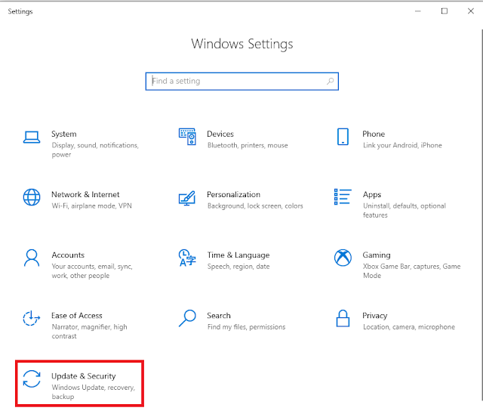Image resolution: width=483 pixels, height=414 pixels.
Task: Click the vertical scrollbar of Settings window
Action: coord(481,216)
